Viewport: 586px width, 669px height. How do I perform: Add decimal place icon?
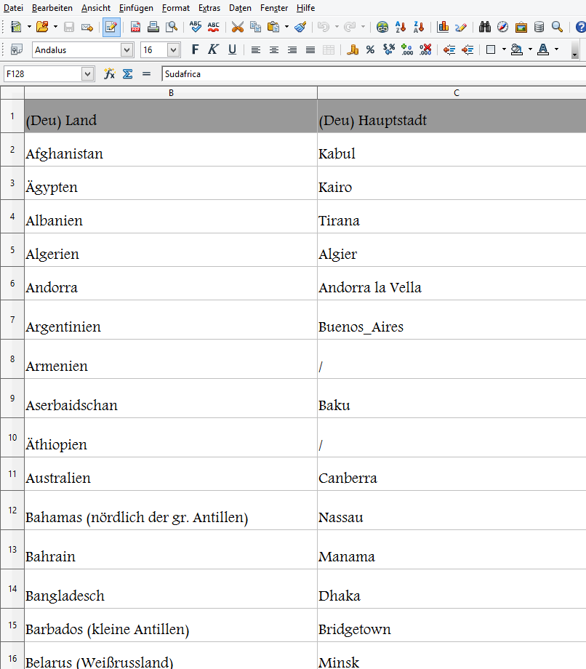pos(407,49)
